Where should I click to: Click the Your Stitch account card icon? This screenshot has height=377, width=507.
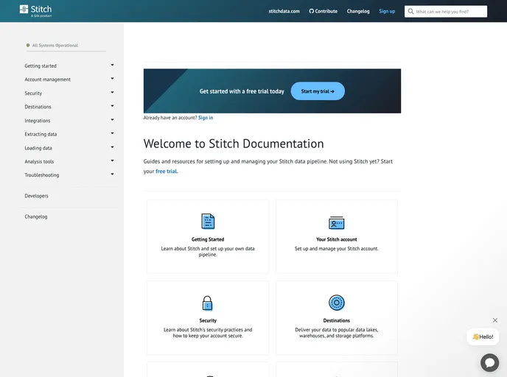(x=336, y=222)
